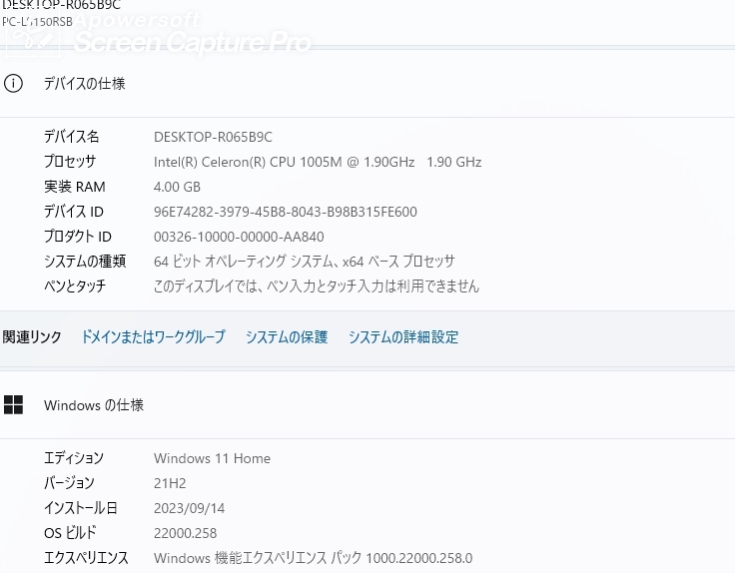The width and height of the screenshot is (735, 573).
Task: Click the Windows logo icon beside Windows の仕様
Action: 13,405
